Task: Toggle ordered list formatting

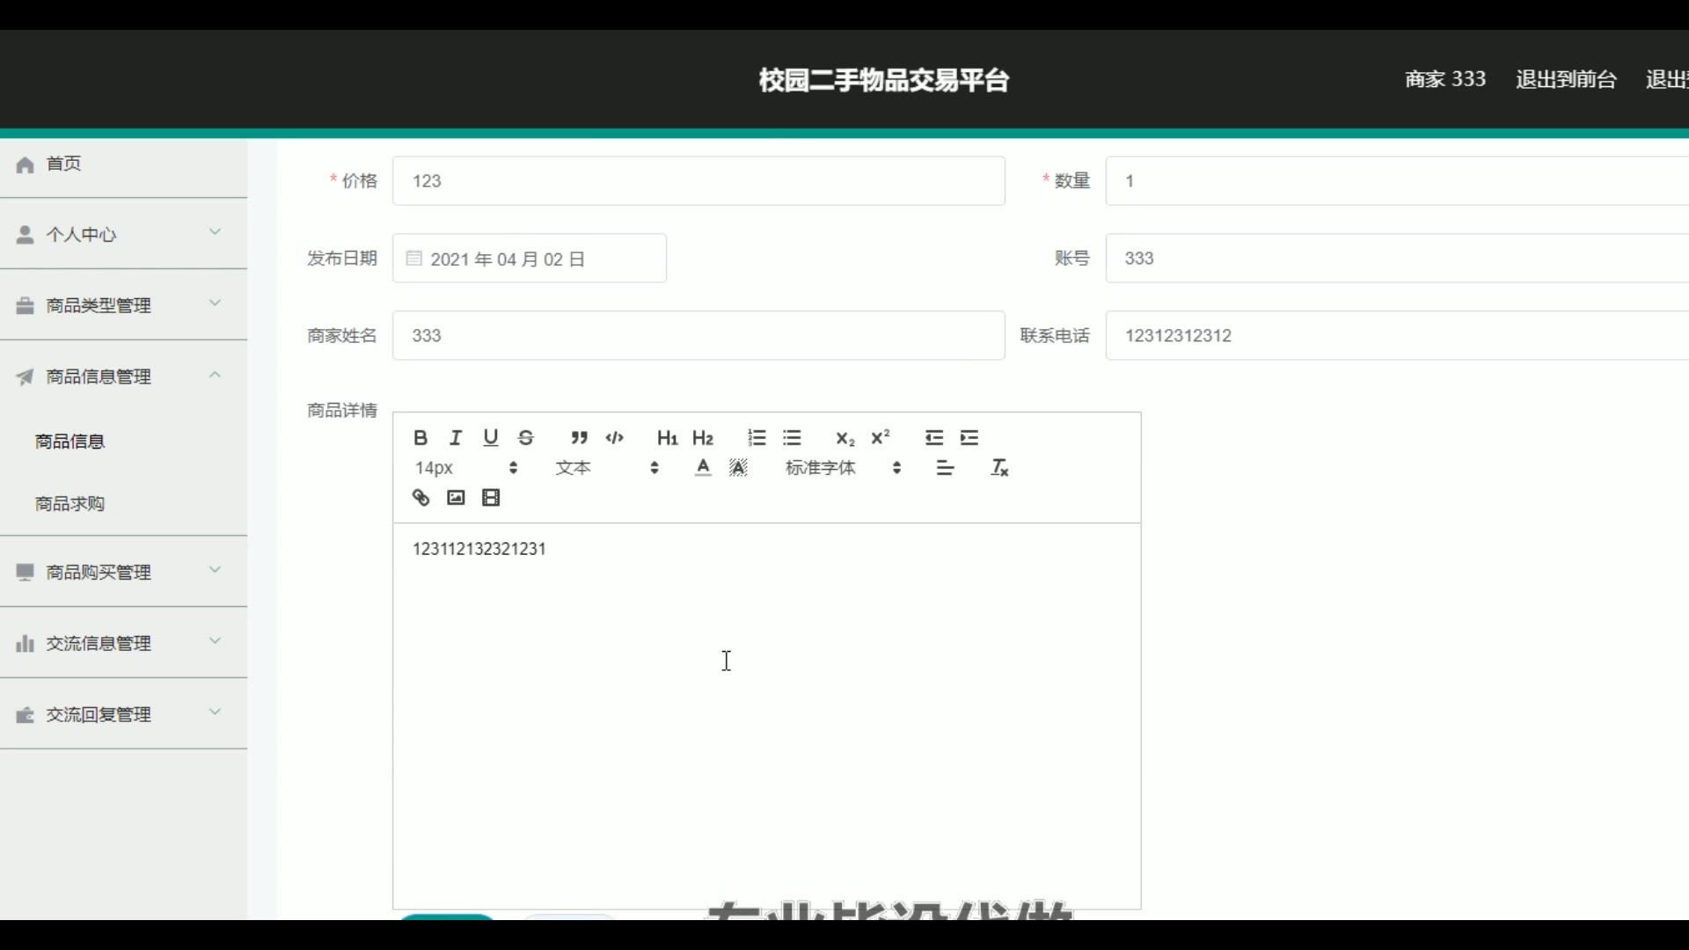Action: 757,438
